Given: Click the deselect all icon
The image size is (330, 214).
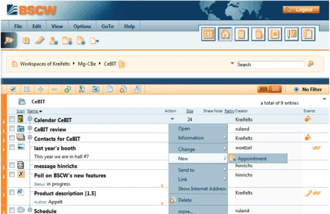Looking at the screenshot, I should click(27, 89).
